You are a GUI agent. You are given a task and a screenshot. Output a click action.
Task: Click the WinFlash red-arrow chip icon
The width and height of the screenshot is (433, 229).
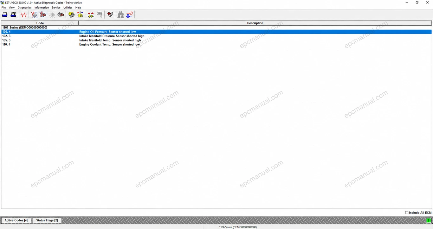[x=110, y=15]
